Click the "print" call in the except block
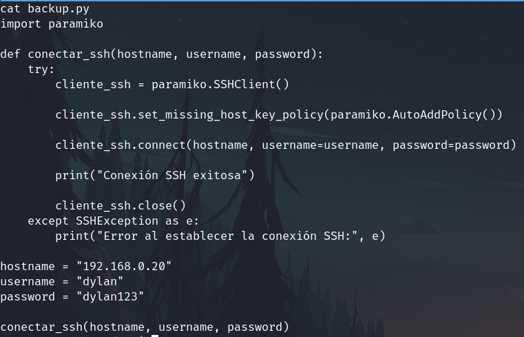 pos(72,236)
